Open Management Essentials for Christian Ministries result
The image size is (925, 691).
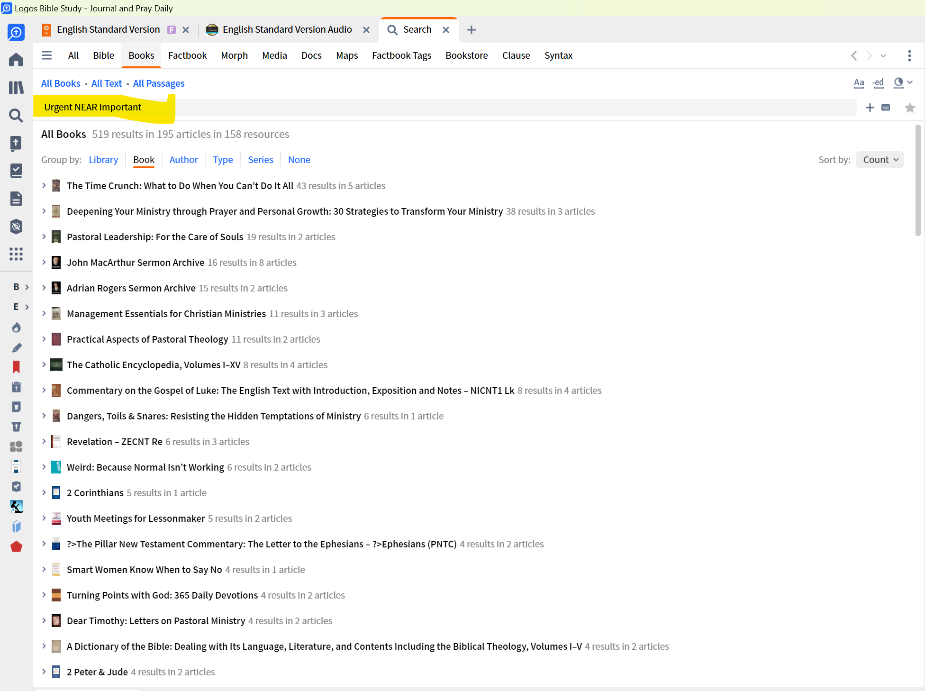(x=166, y=313)
